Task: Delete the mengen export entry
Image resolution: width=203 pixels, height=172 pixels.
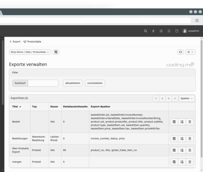Action: [190, 162]
